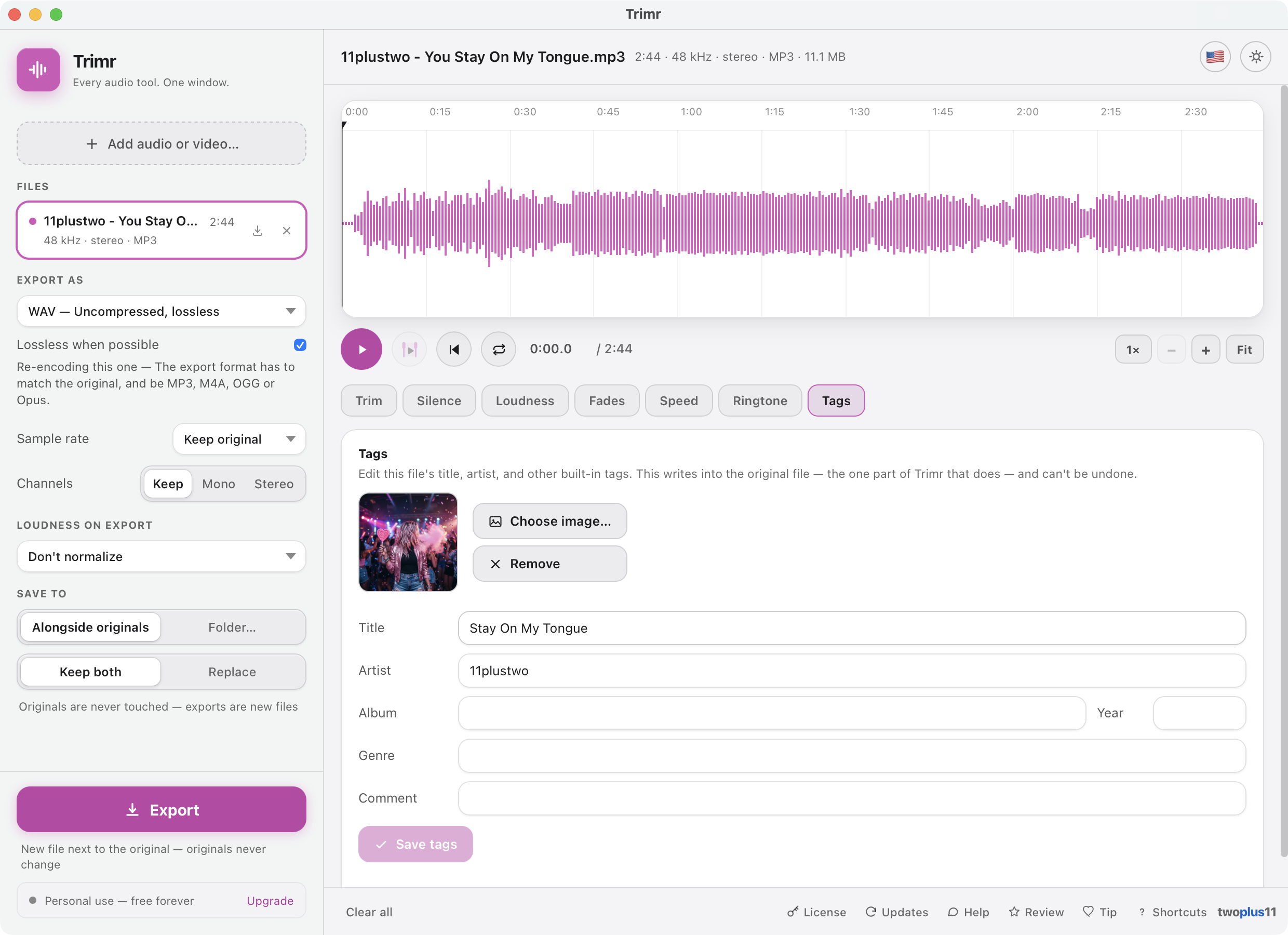Screen dimensions: 1288x935
Task: Click the 0:00.0 current time display
Action: [551, 350]
